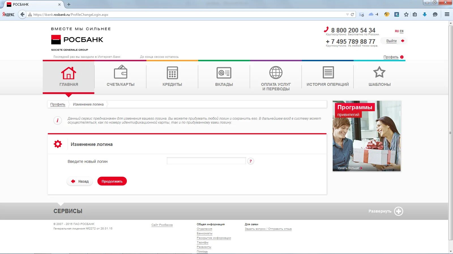The height and width of the screenshot is (254, 453).
Task: Switch language to EN
Action: (x=401, y=31)
